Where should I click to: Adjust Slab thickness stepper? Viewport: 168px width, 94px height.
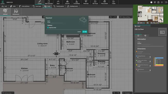coord(150,70)
